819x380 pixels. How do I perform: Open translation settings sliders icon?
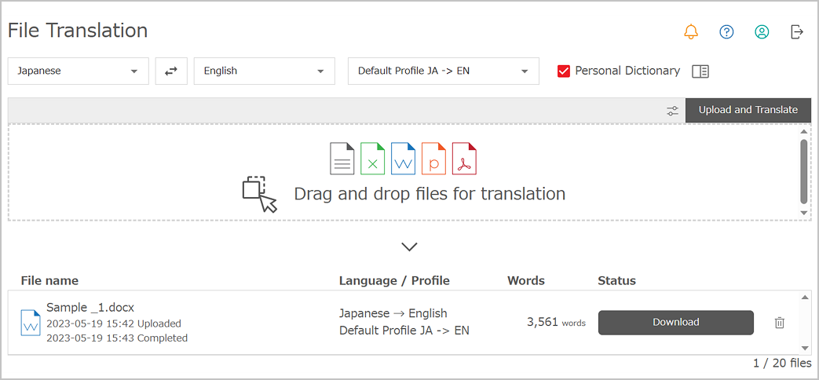pyautogui.click(x=673, y=110)
